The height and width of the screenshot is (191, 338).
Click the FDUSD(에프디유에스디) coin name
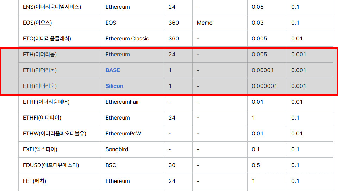pyautogui.click(x=51, y=165)
